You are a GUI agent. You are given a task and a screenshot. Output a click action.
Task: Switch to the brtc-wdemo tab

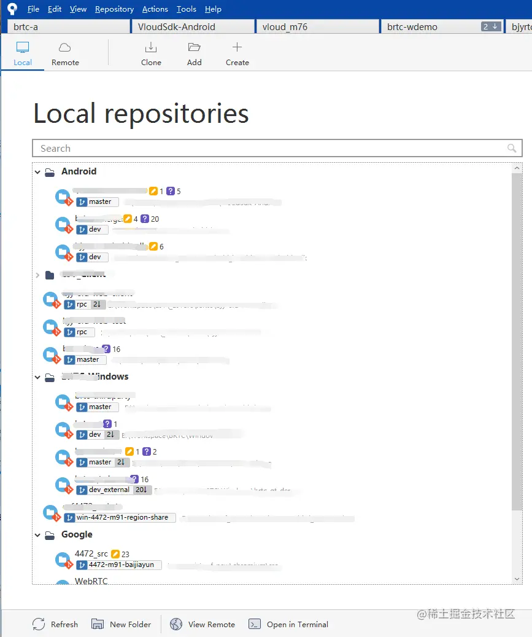(442, 27)
